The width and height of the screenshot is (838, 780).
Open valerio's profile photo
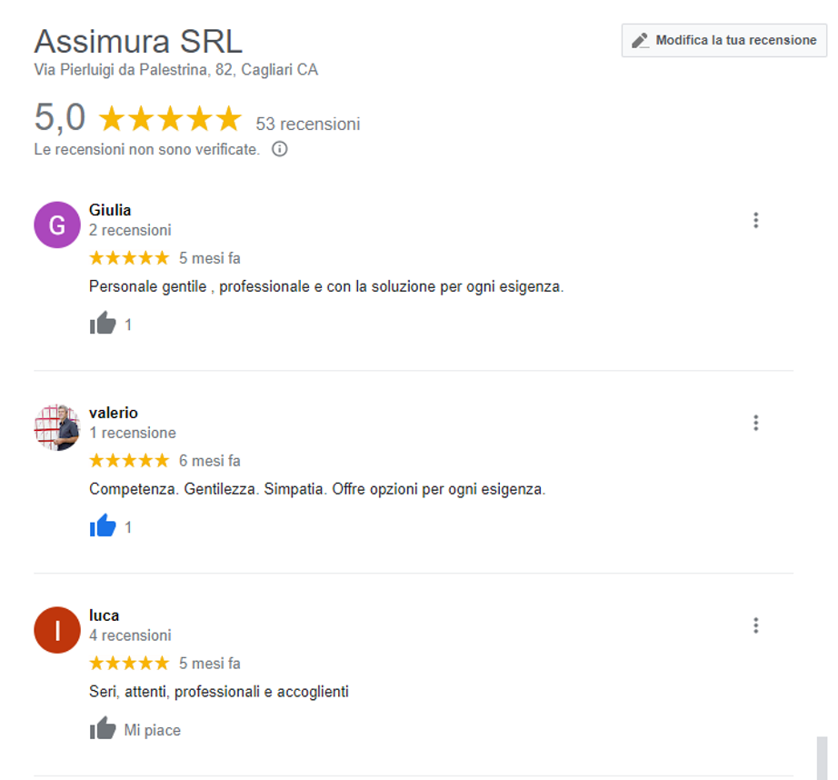click(x=57, y=427)
